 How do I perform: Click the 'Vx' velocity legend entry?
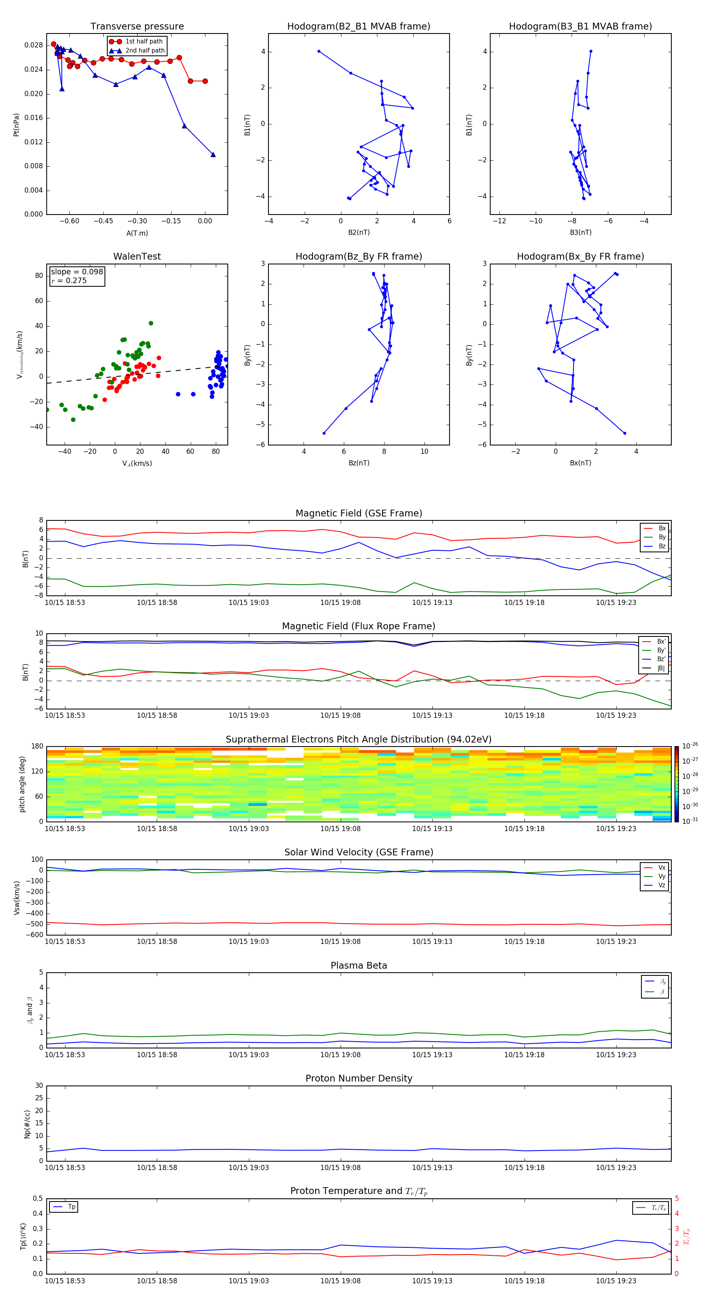655,867
